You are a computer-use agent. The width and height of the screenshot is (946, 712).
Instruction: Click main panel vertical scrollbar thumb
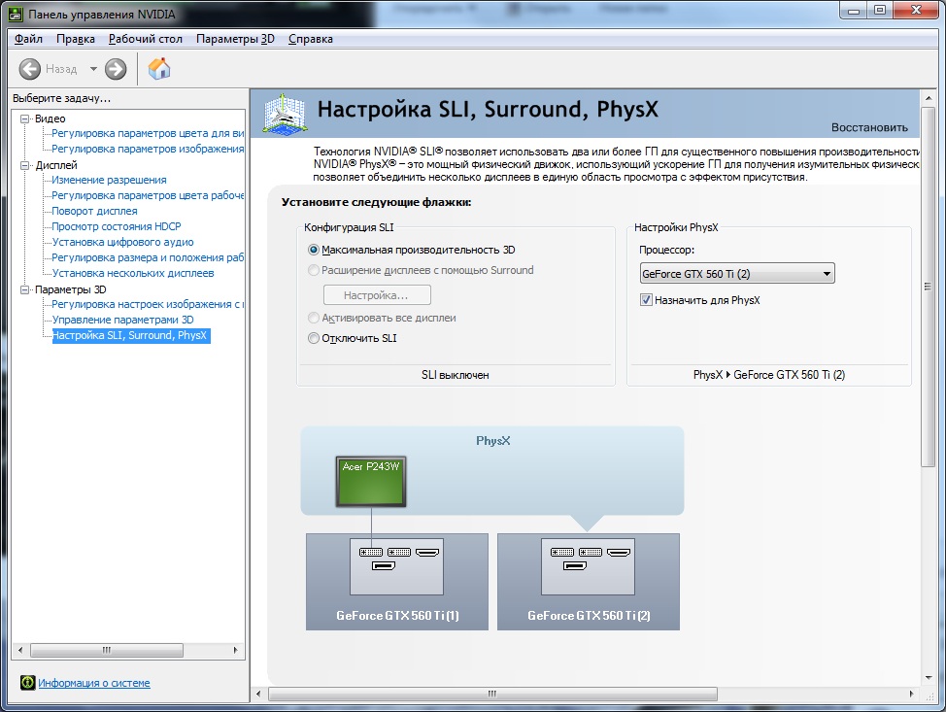coord(928,287)
